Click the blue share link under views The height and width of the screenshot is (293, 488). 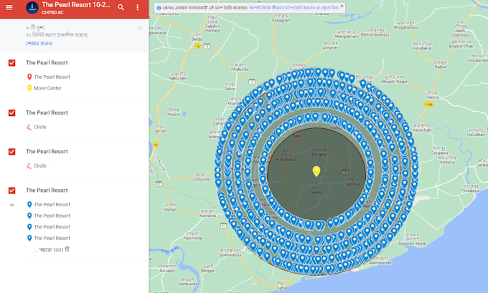[39, 44]
